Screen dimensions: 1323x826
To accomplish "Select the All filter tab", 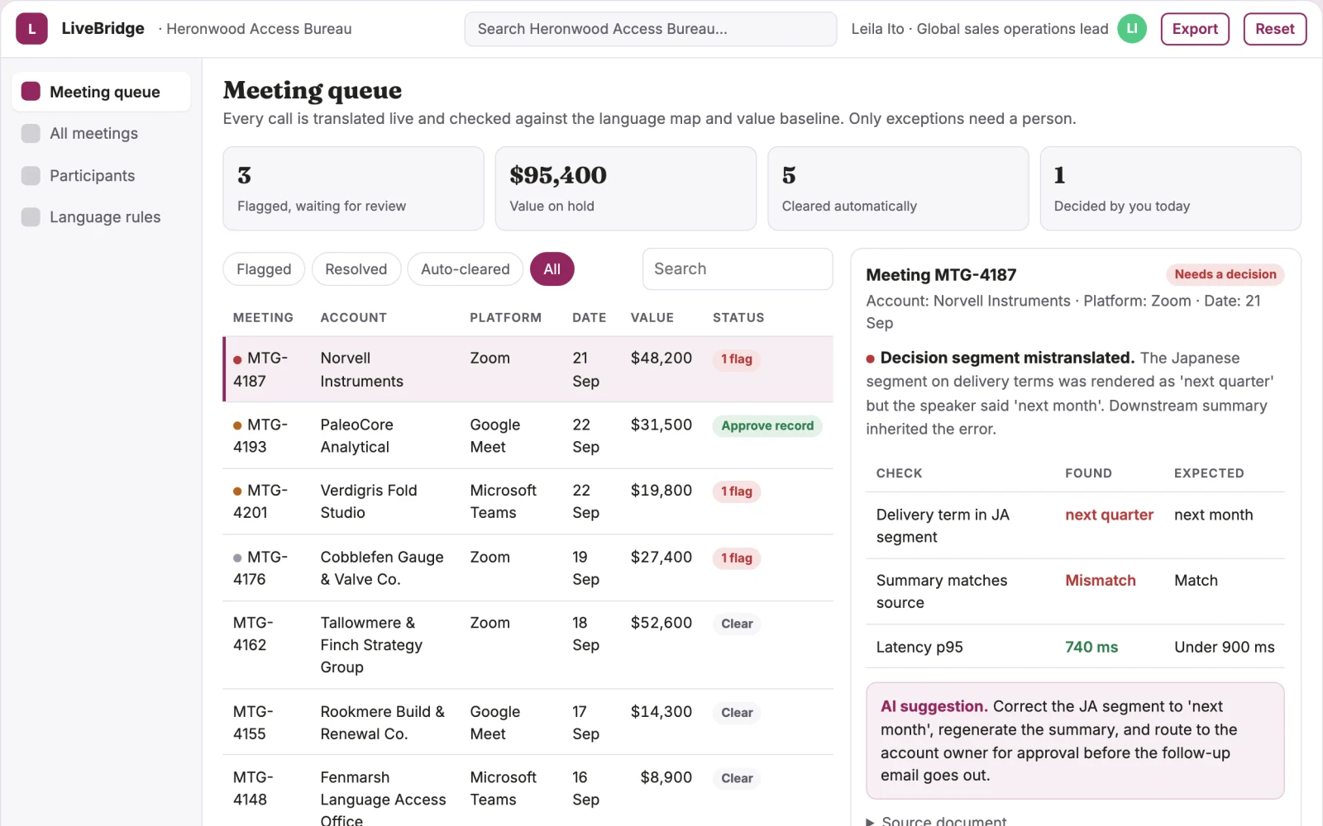I will (x=552, y=269).
